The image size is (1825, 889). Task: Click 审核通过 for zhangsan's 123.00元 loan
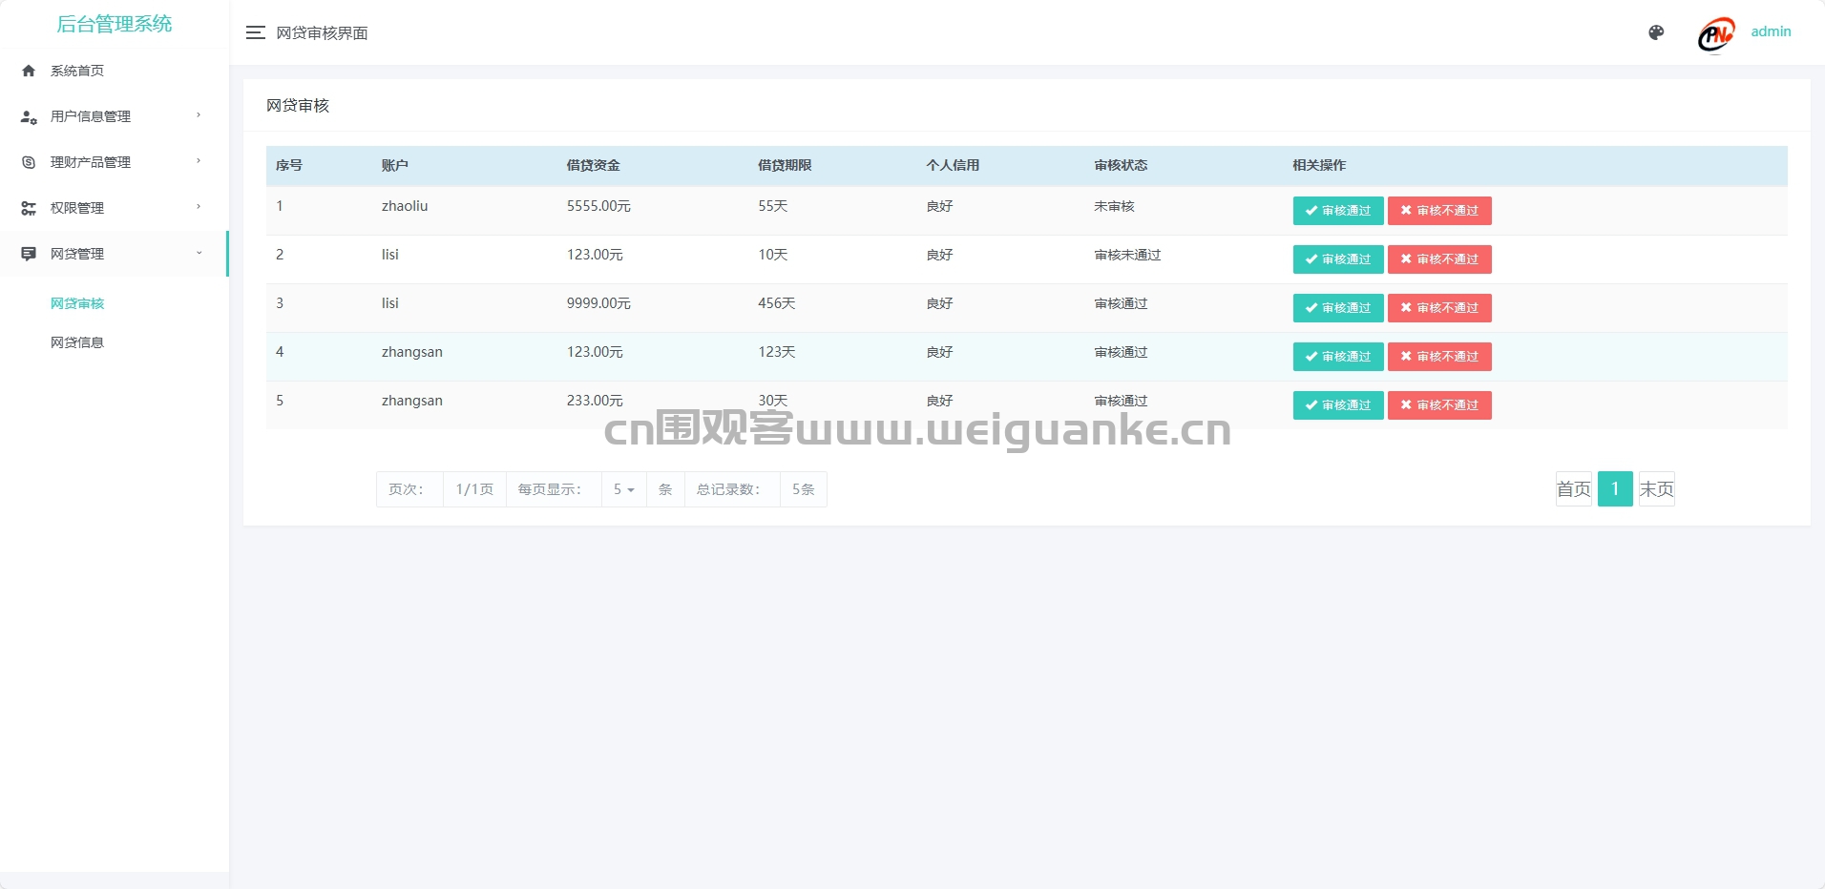[x=1338, y=357]
